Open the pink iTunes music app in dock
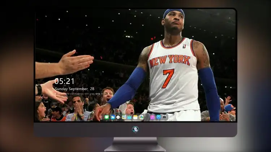This screenshot has height=152, width=271. [x=152, y=117]
